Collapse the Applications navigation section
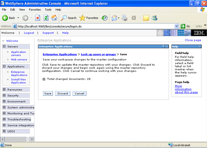 (4, 66)
